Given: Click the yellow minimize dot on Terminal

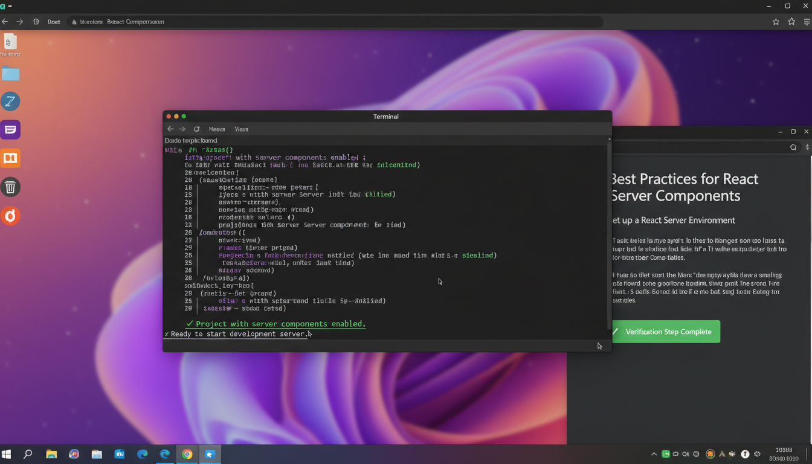Looking at the screenshot, I should coord(176,116).
